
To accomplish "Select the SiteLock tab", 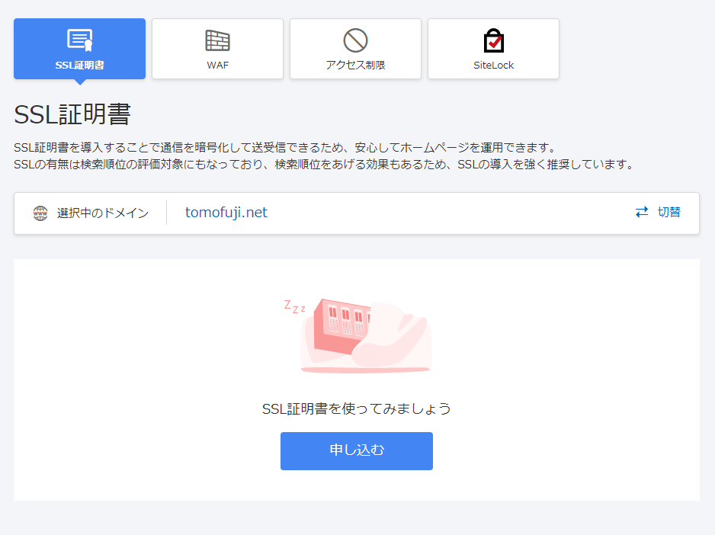I will tap(492, 49).
